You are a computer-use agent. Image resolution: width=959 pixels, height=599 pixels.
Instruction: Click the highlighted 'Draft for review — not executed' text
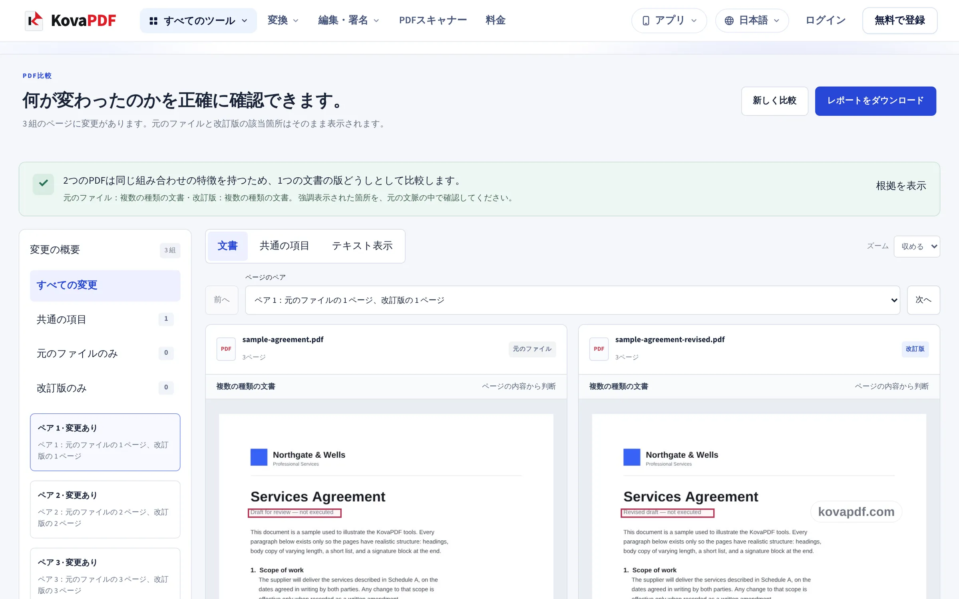(x=294, y=513)
